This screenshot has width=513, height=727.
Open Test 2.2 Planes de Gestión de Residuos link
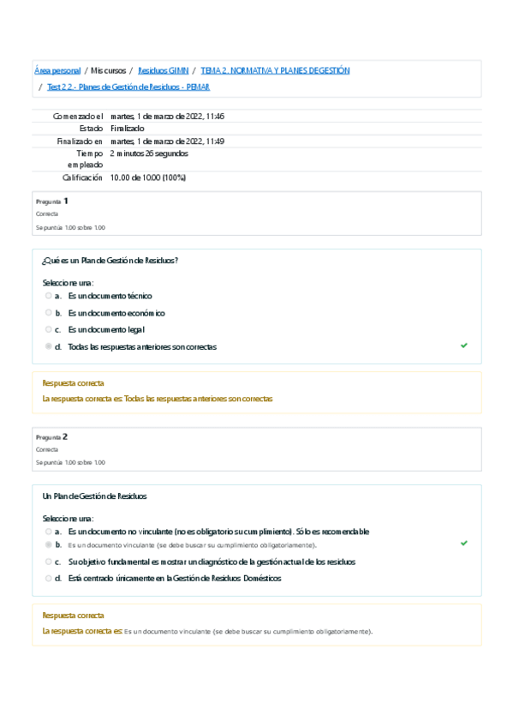(x=128, y=87)
